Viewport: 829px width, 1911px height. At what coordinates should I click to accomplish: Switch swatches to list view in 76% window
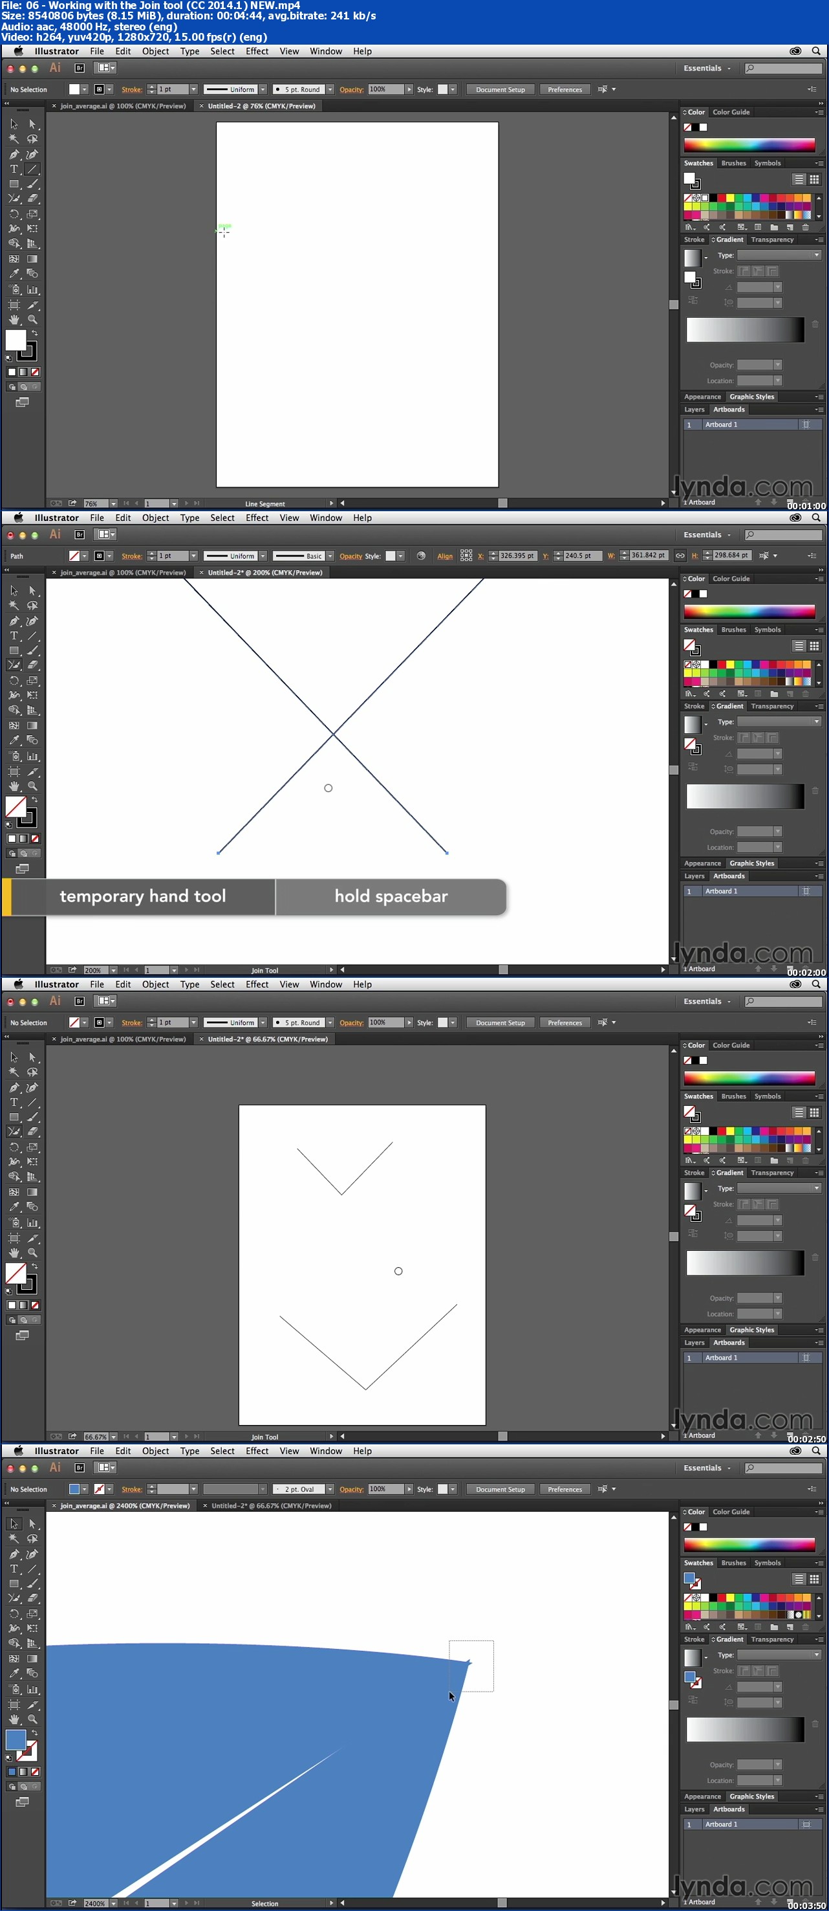(799, 179)
